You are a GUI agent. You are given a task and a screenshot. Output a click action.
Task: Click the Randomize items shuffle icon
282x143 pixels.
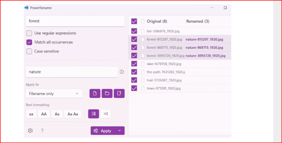click(106, 114)
